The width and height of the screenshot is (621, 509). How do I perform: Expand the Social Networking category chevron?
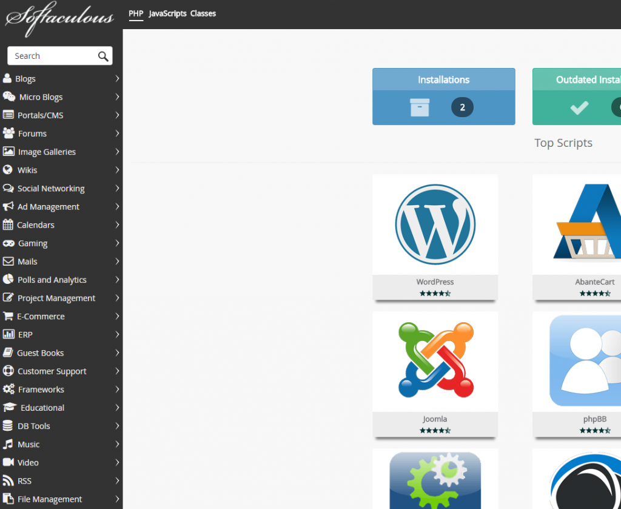pos(117,188)
